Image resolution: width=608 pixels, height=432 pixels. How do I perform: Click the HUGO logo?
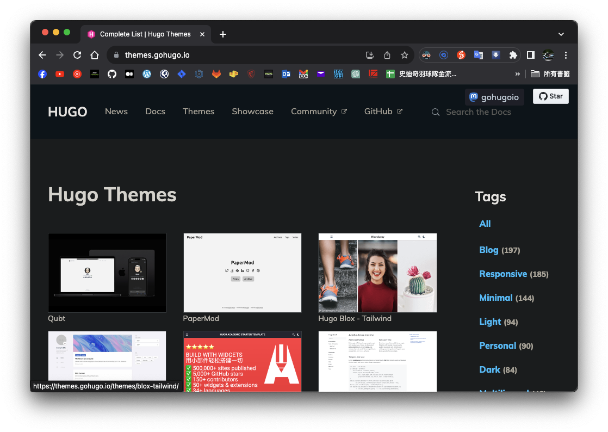tap(67, 112)
